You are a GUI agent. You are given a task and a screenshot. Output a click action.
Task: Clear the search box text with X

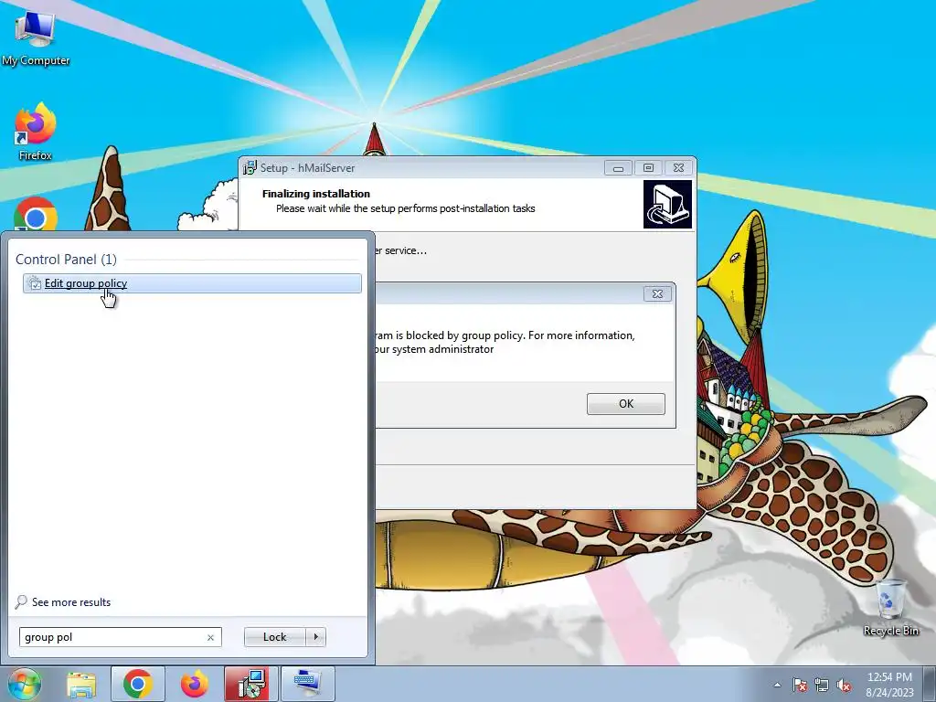point(210,637)
